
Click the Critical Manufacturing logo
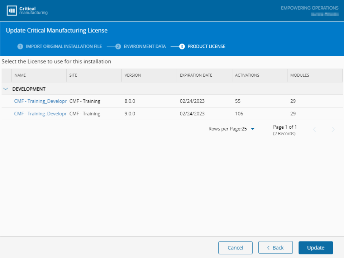(27, 11)
